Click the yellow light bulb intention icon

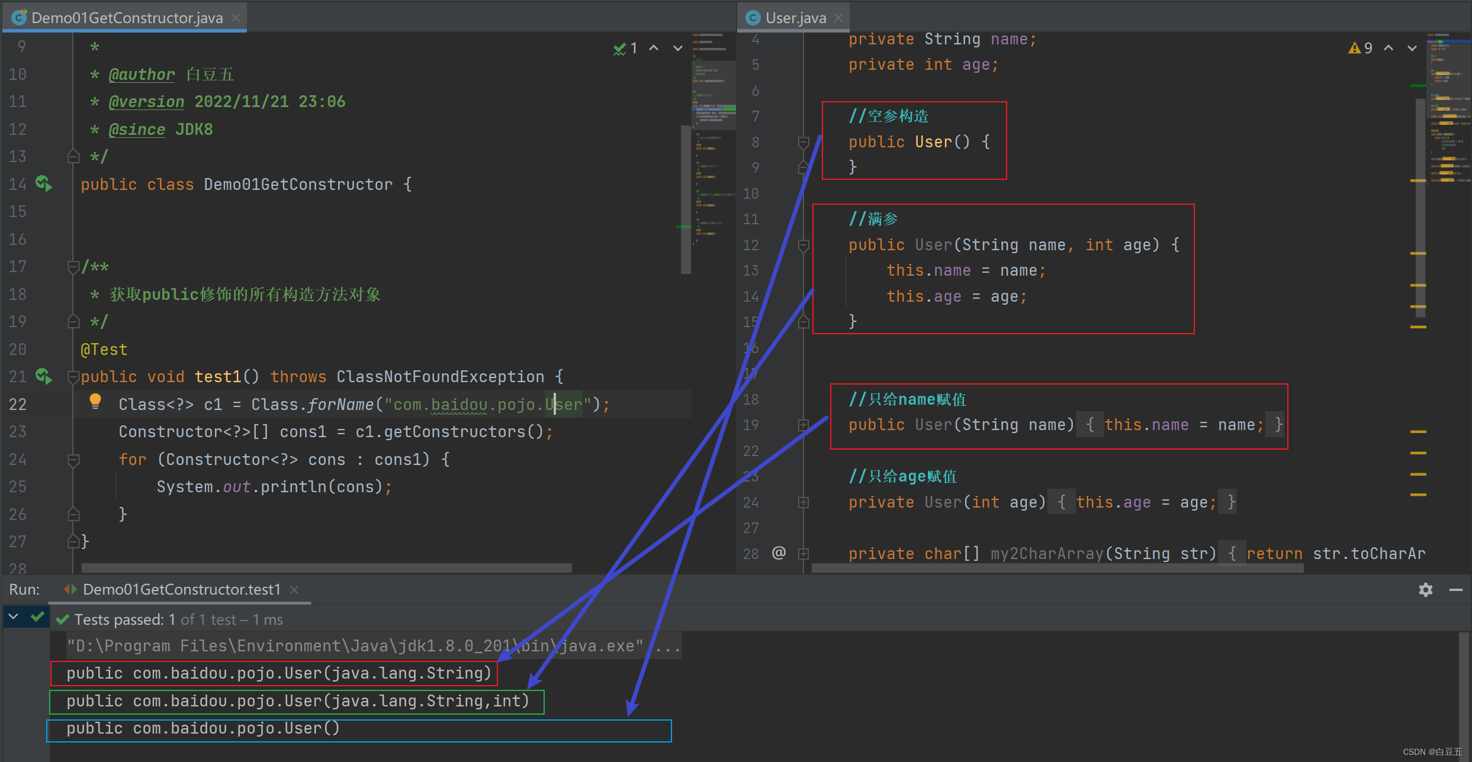coord(95,402)
